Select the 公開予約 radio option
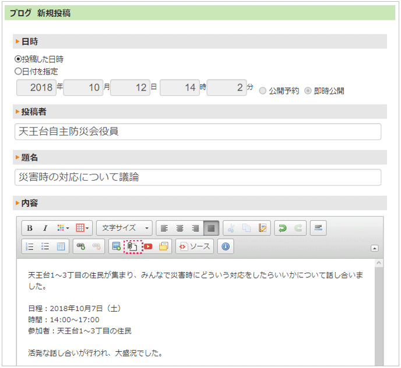401x368 pixels. click(x=263, y=91)
